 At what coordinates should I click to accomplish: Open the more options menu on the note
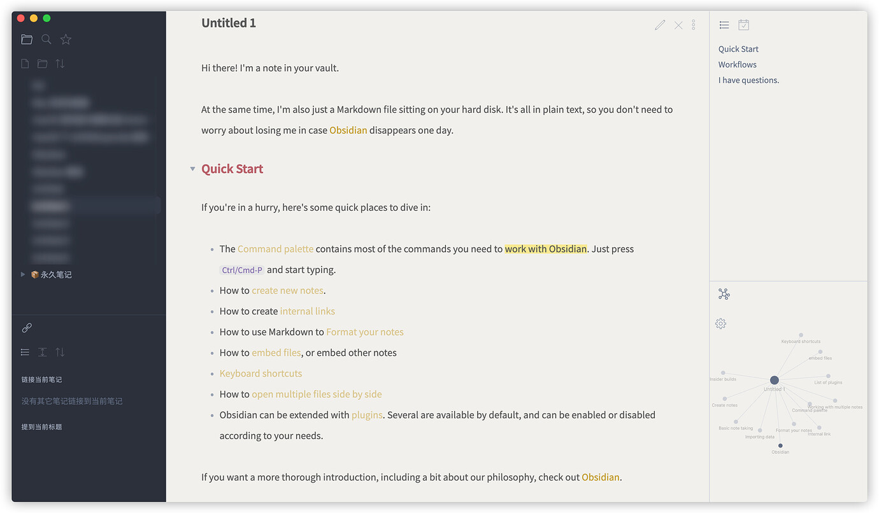(x=693, y=25)
